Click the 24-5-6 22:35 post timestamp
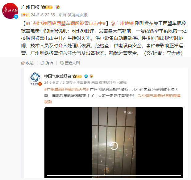 click(43, 15)
